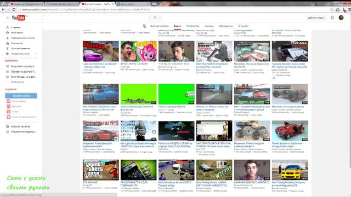
Task: Click the hourglass icon for Просмотренные
Action: tap(7, 49)
